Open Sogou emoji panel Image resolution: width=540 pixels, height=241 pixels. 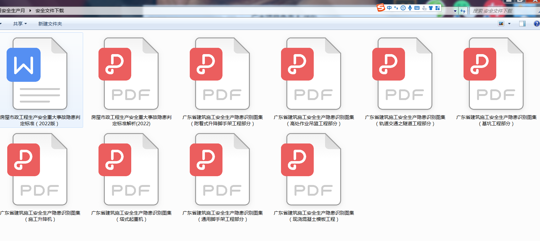pos(403,8)
